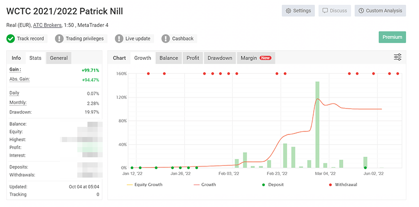419x207 pixels.
Task: Open the Drawdown chart tab
Action: (x=220, y=58)
